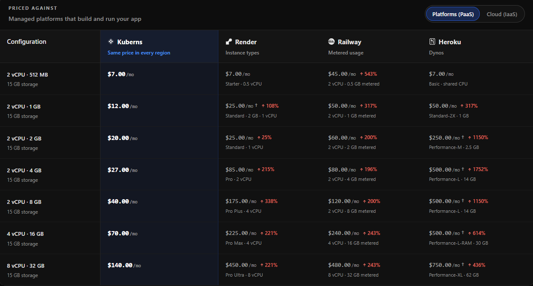533x286 pixels.
Task: Click Kuberns price $20.00/mo
Action: point(123,138)
